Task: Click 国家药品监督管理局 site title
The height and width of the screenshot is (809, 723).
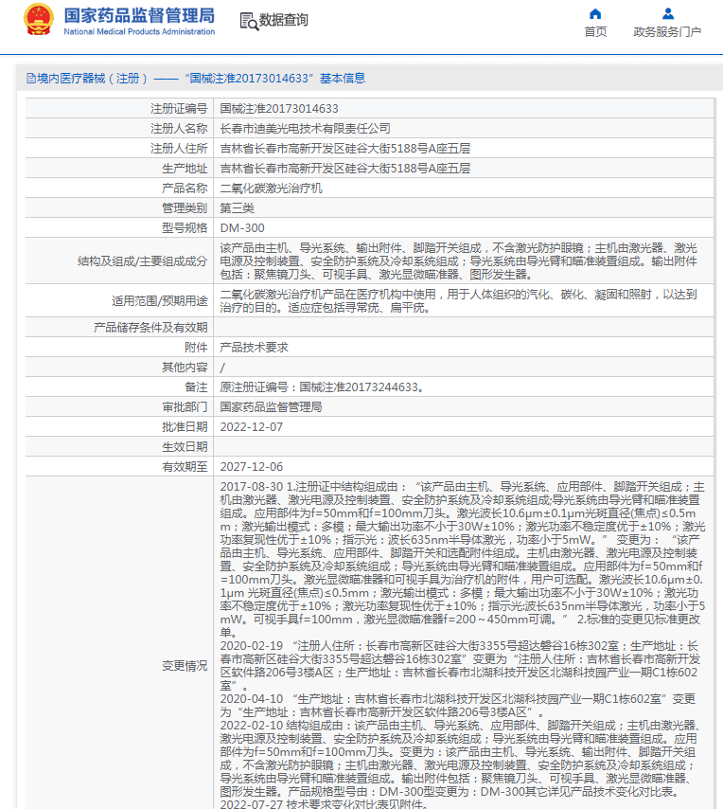Action: (x=139, y=15)
